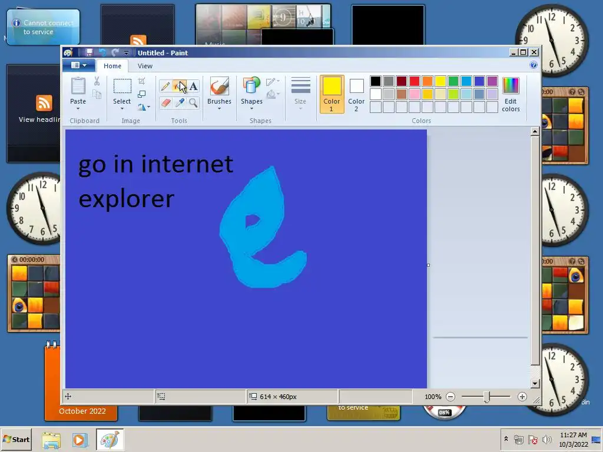The image size is (603, 452).
Task: Click the zoom in plus button
Action: click(x=522, y=397)
